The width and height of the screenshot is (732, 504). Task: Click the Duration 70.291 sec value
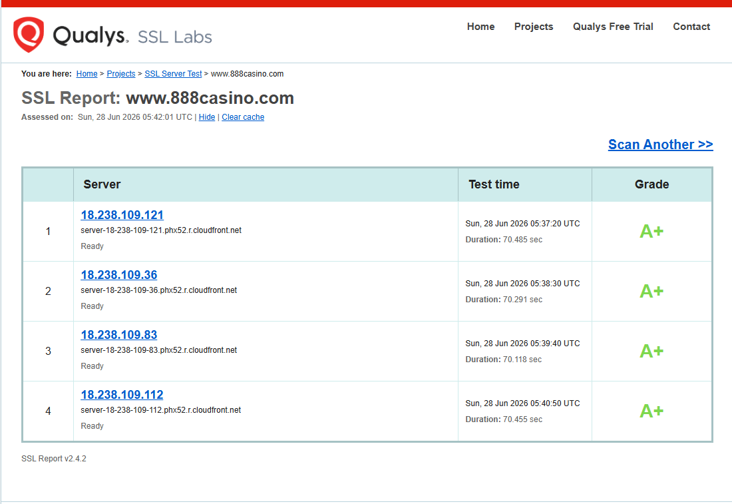[x=504, y=300]
